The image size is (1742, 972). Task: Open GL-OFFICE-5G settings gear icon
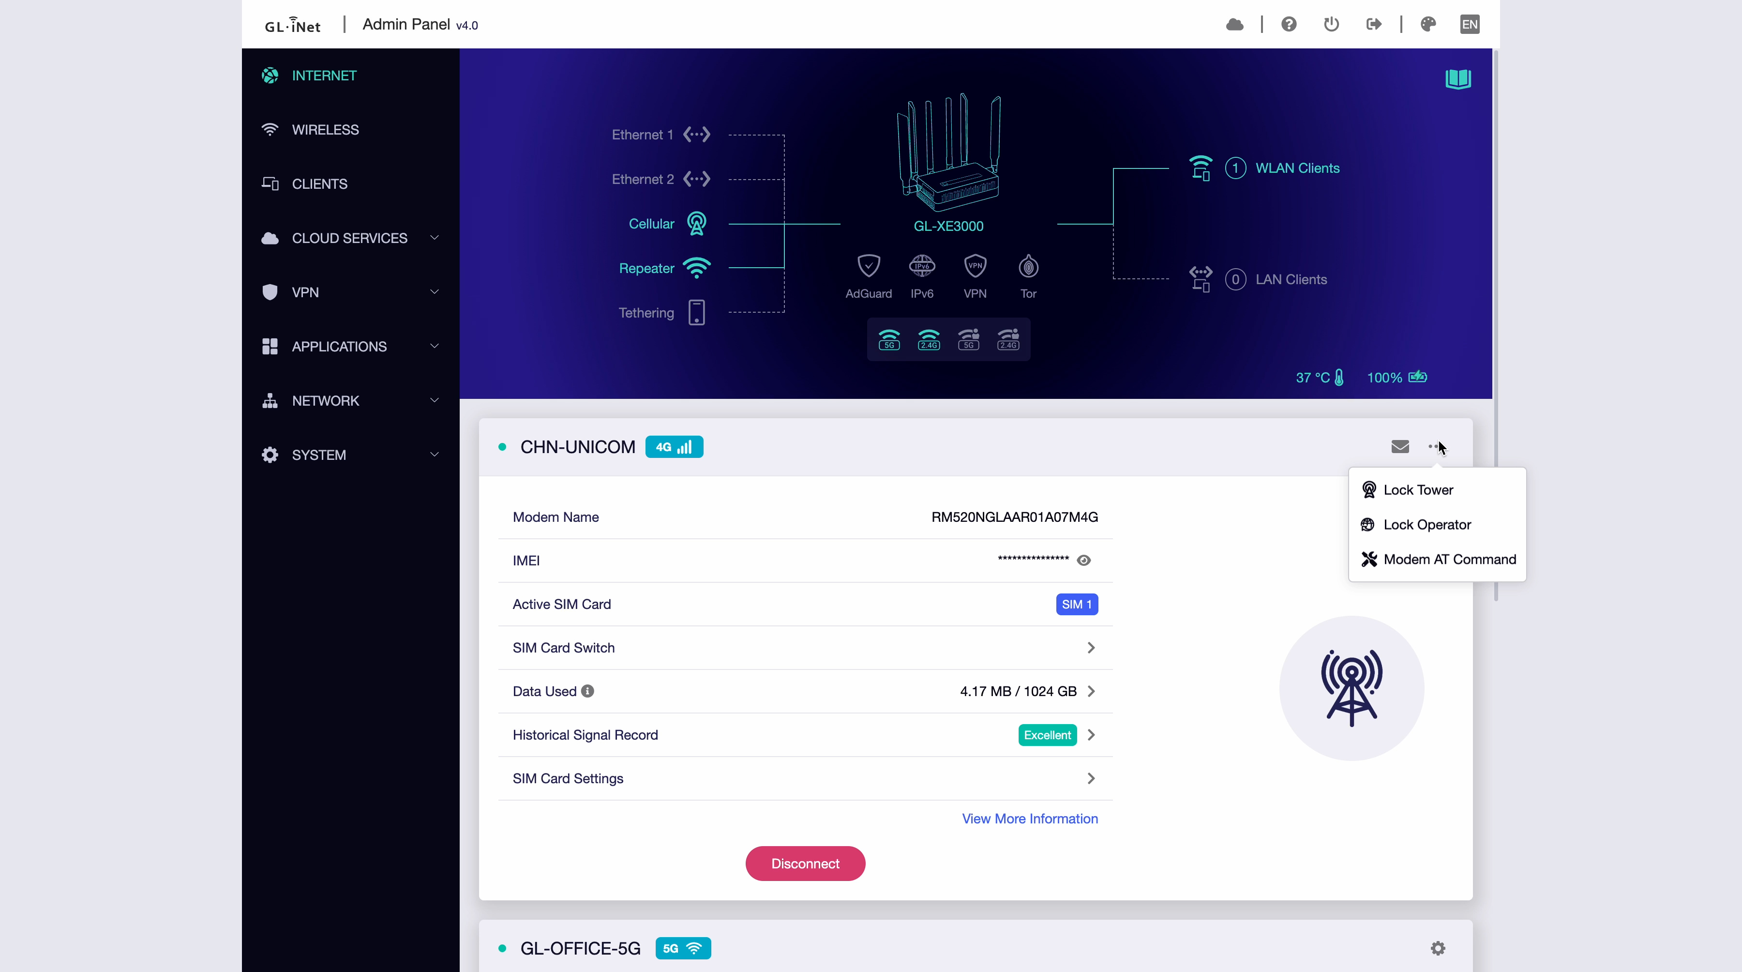point(1438,948)
